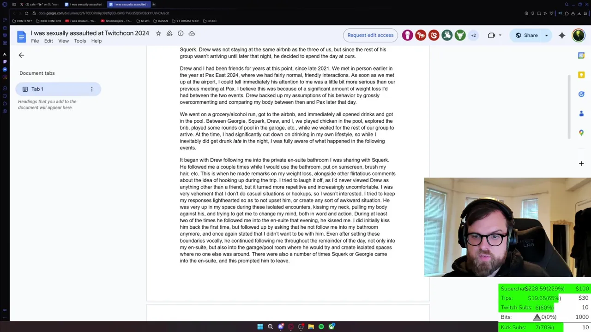The width and height of the screenshot is (591, 332).
Task: Open the File menu
Action: click(x=35, y=41)
